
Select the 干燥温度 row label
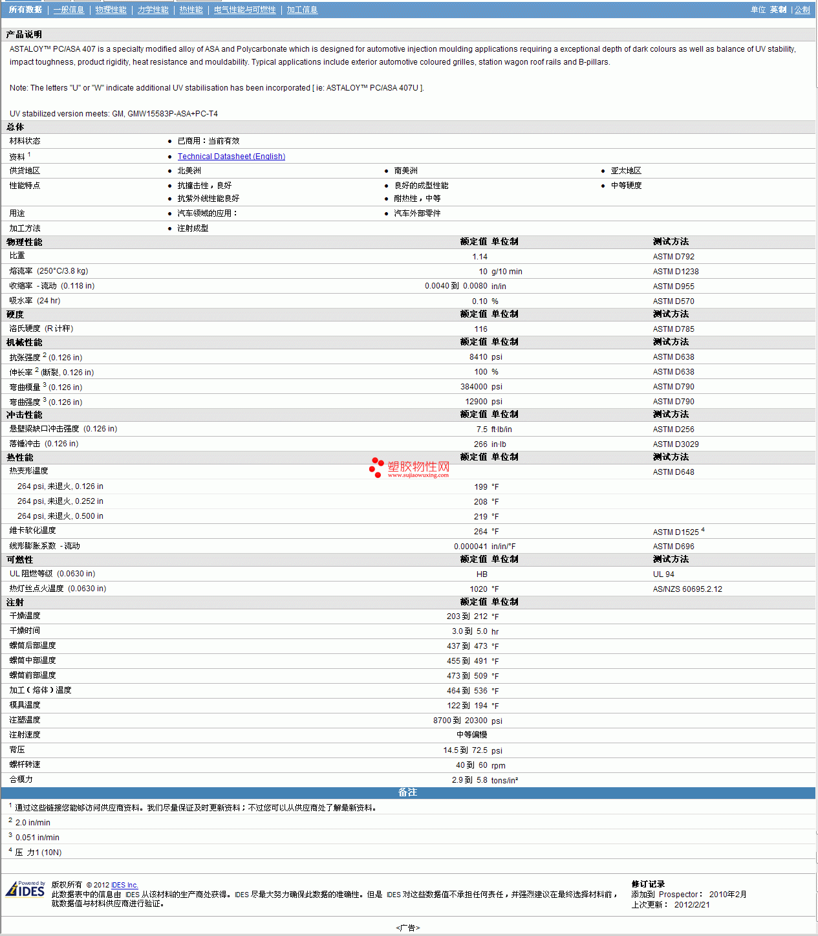pos(25,616)
